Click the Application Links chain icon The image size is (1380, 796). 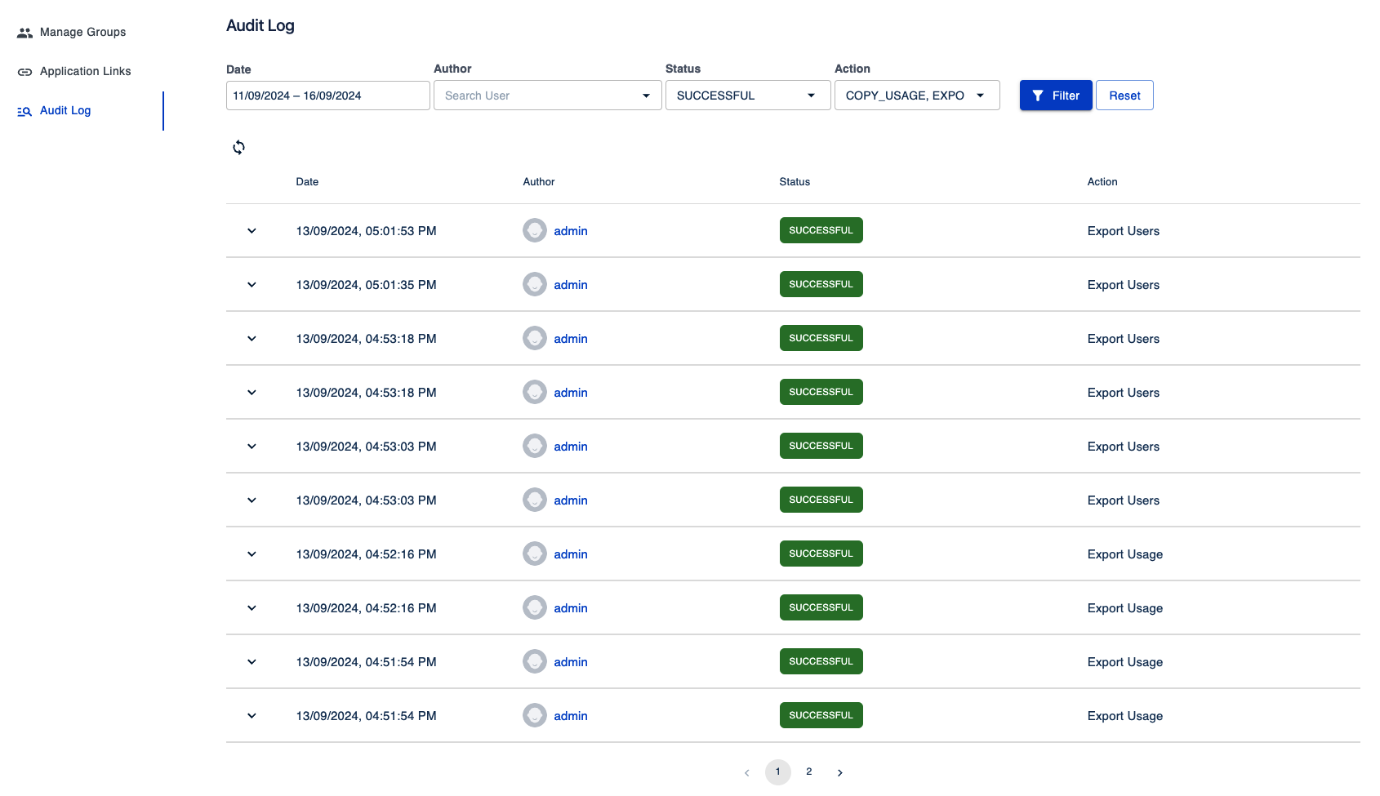click(24, 72)
